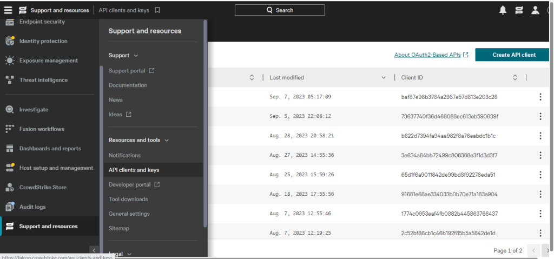This screenshot has height=259, width=554.
Task: Click the Fusion workflows icon
Action: click(10, 129)
